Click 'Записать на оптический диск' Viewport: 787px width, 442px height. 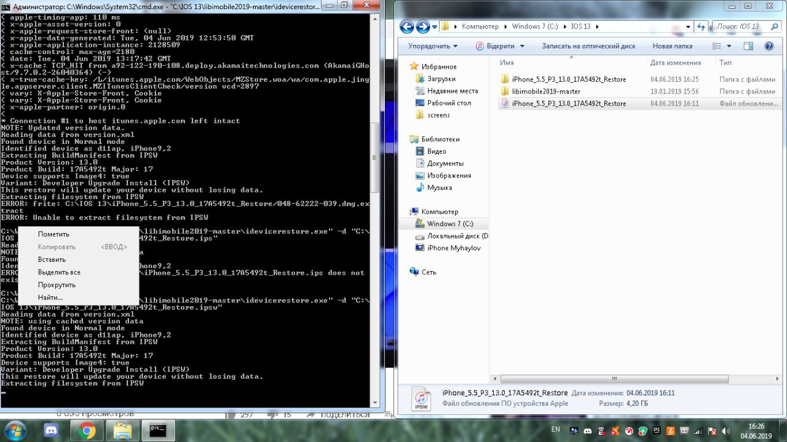588,46
